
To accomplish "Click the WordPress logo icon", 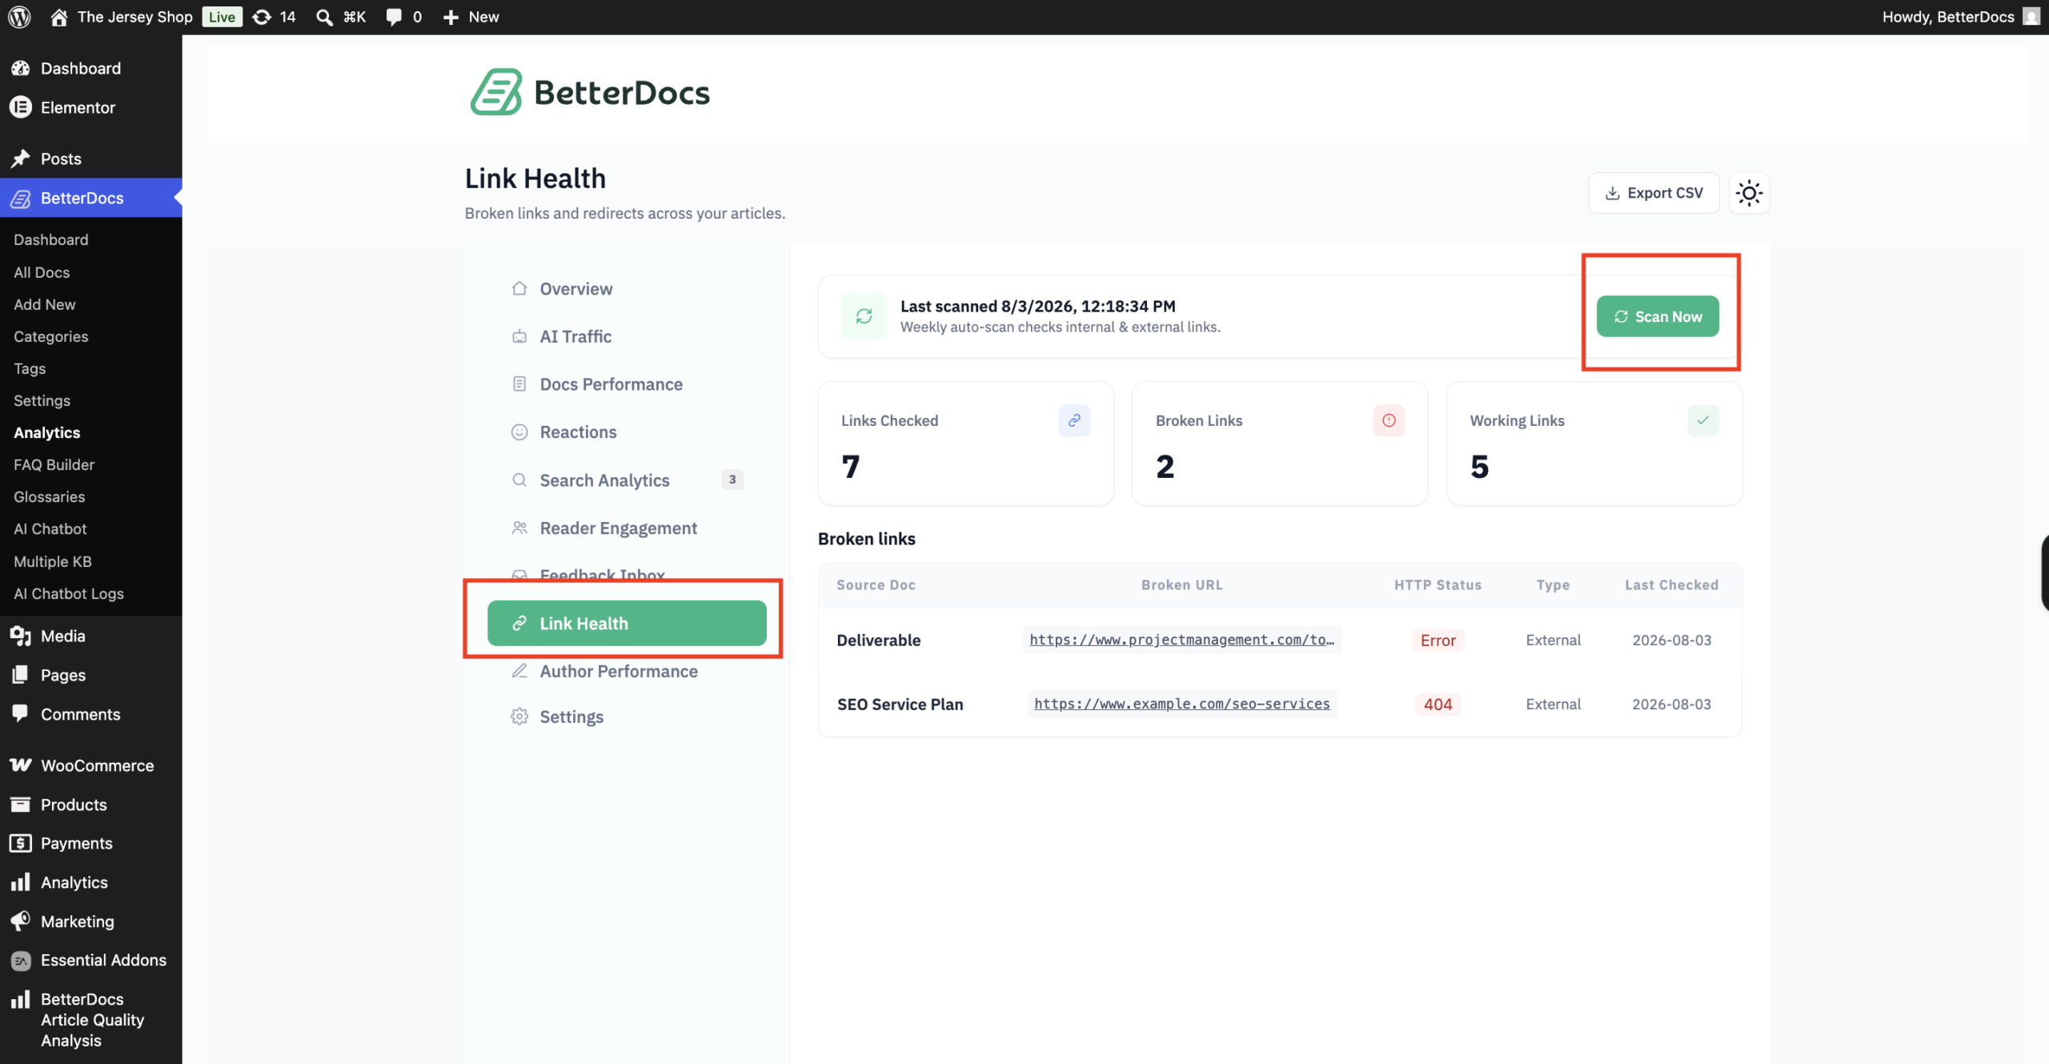I will (19, 17).
